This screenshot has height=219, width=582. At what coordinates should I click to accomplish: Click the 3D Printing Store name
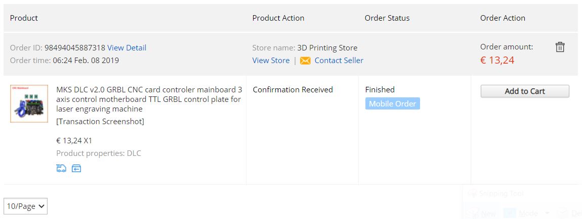327,48
